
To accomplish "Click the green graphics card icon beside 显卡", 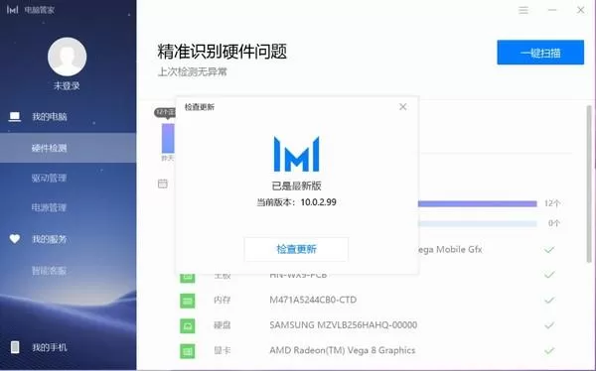I will point(188,351).
